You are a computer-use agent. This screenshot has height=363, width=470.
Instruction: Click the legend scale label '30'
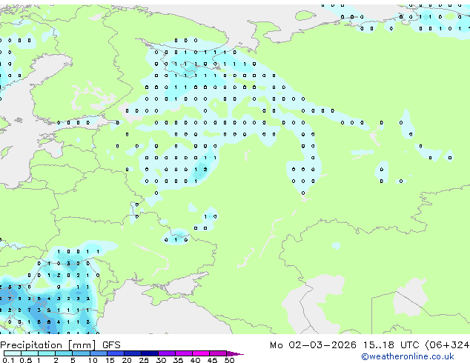pyautogui.click(x=161, y=360)
